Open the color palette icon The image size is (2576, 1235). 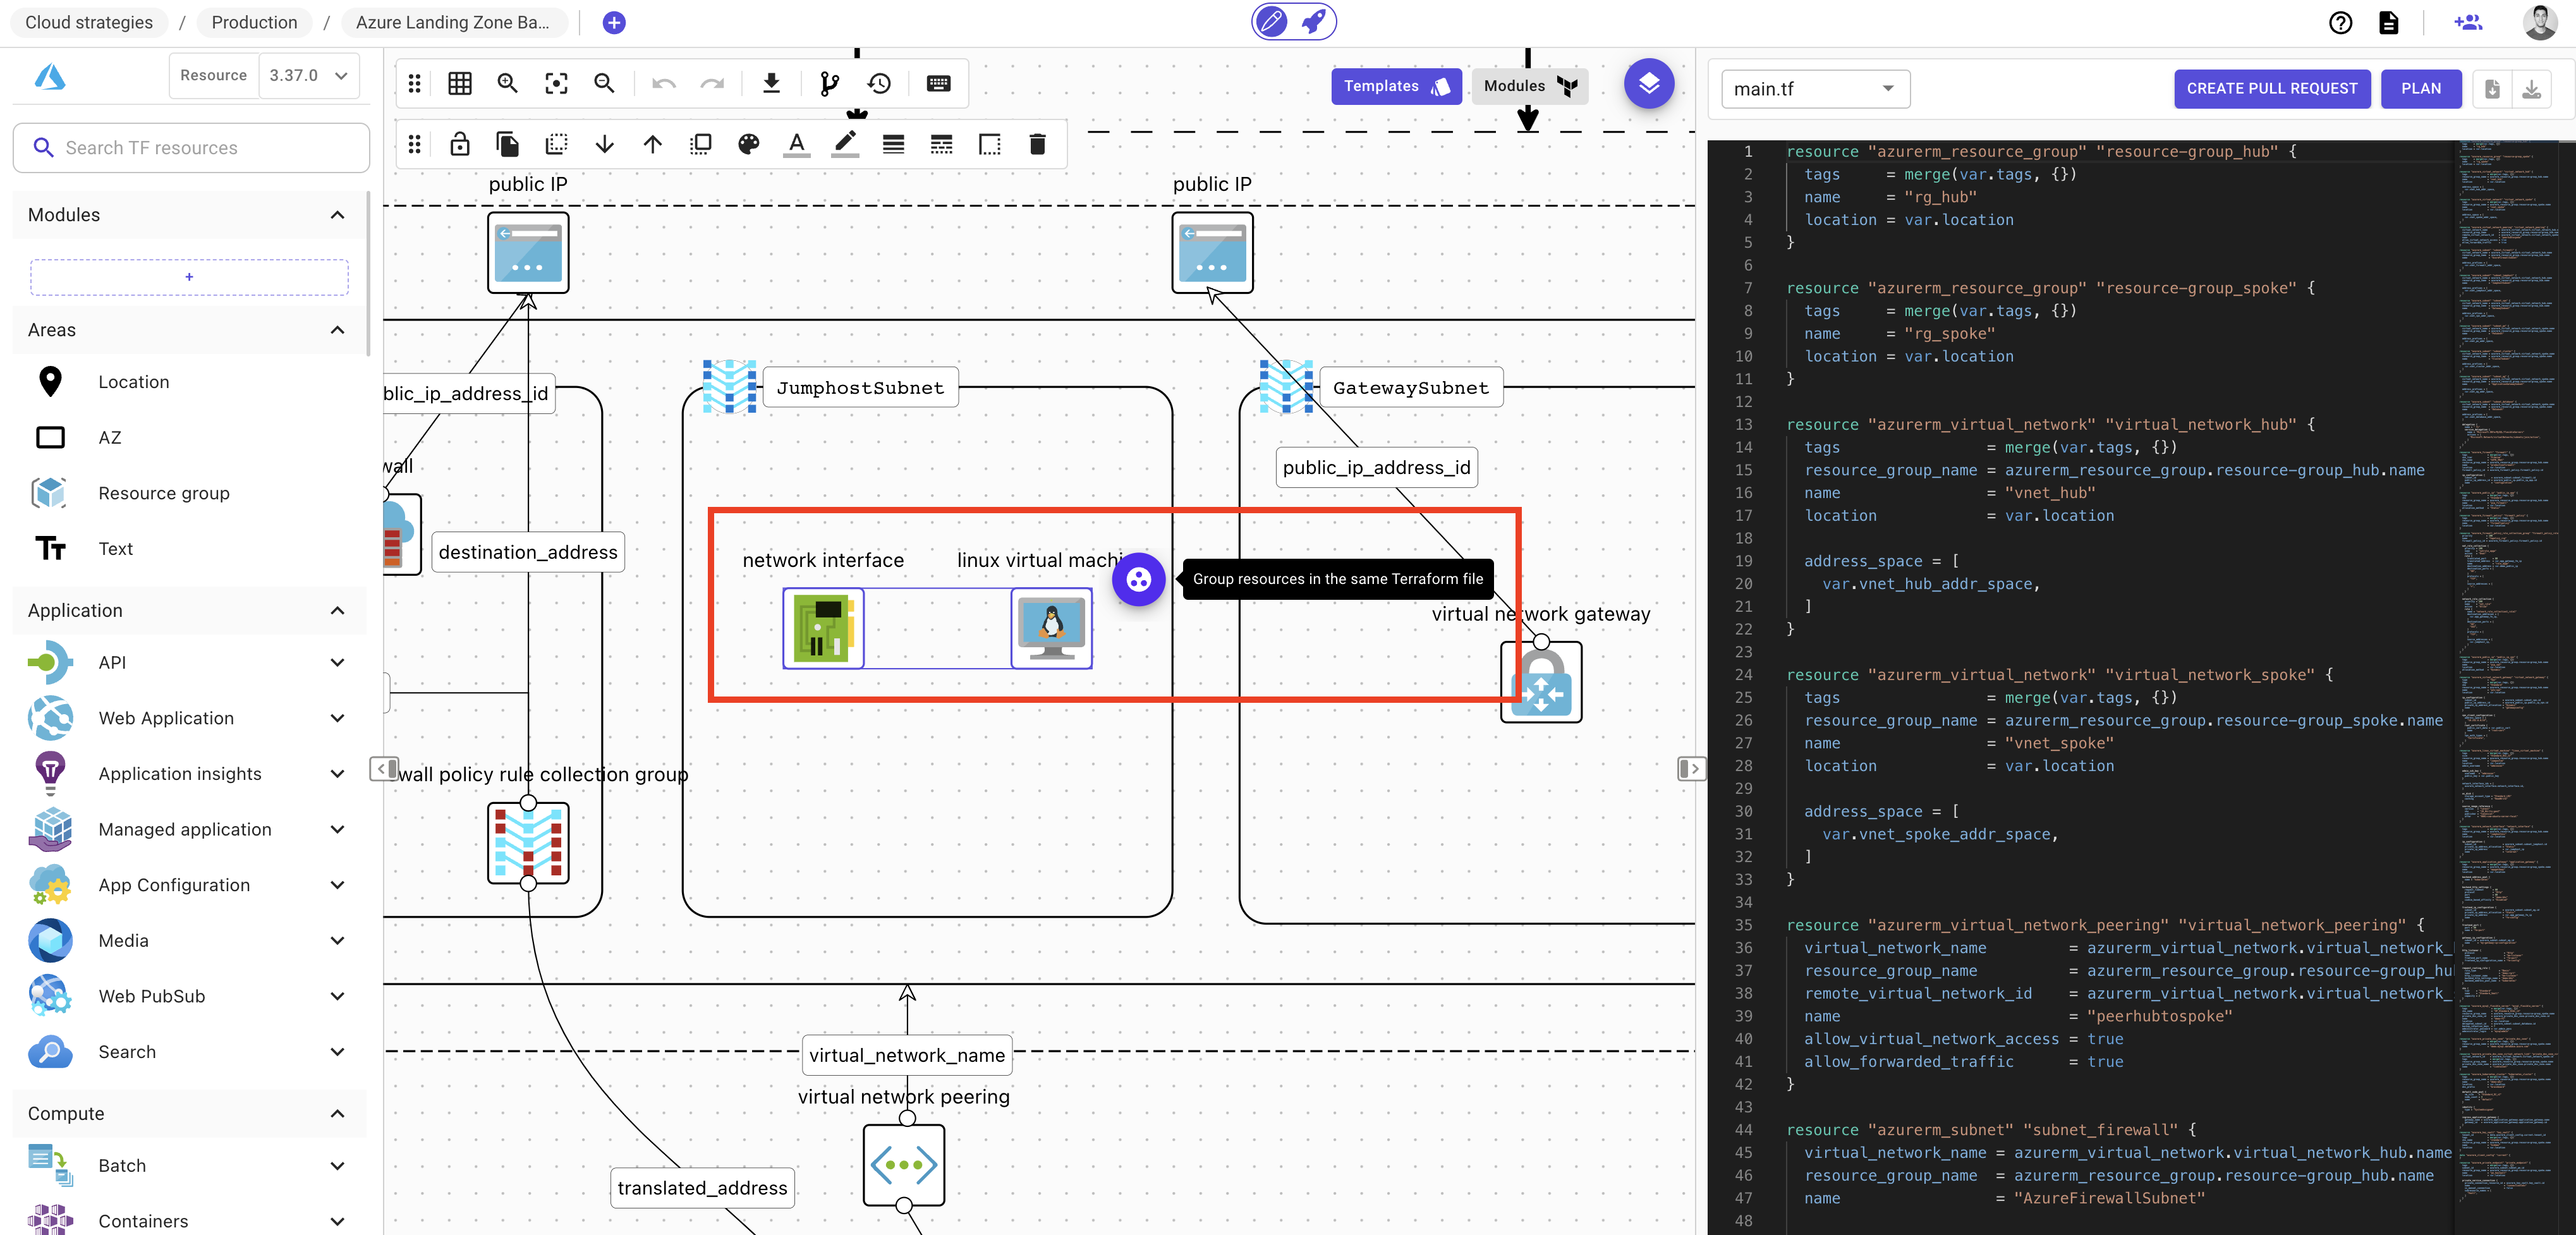click(x=748, y=145)
